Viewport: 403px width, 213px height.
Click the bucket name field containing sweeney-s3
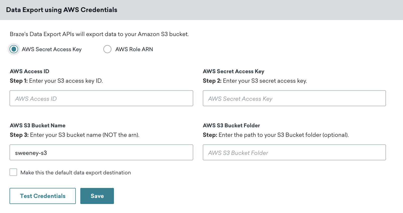click(101, 153)
